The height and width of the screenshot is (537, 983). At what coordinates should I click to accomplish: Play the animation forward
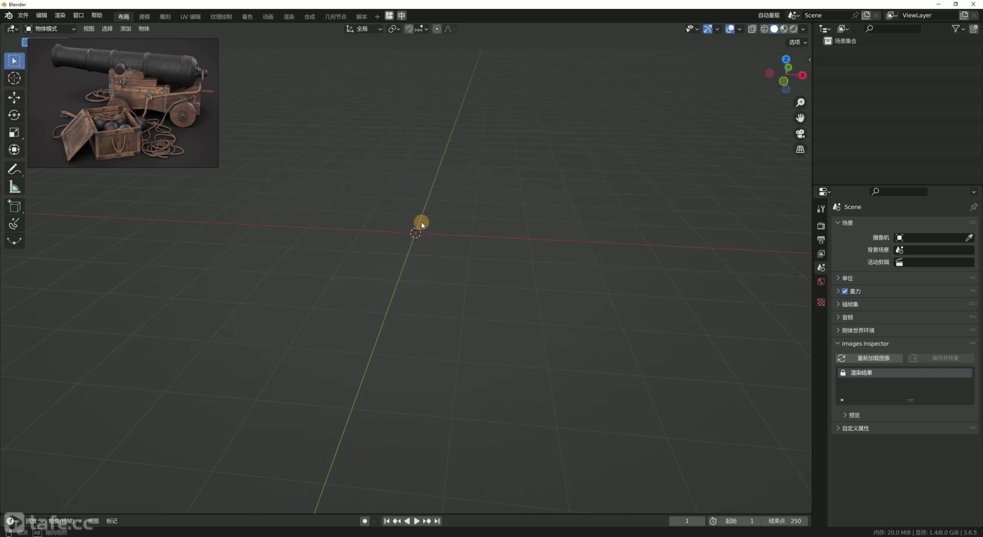[x=417, y=521]
